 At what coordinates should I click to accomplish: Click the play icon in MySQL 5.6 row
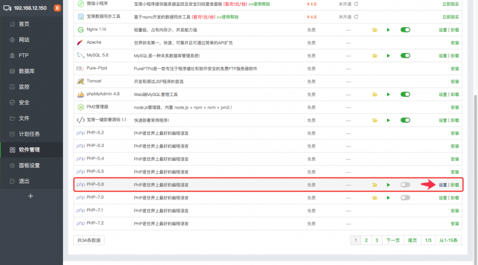coord(388,55)
